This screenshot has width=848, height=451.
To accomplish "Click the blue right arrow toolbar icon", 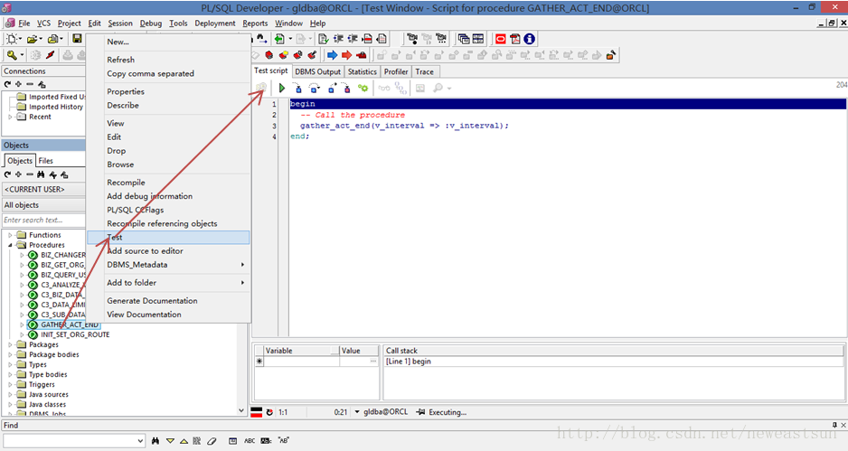I will (332, 54).
